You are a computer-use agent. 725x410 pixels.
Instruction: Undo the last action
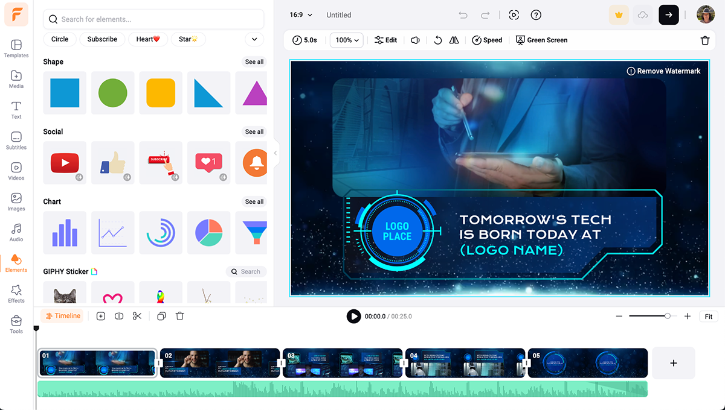click(x=462, y=14)
